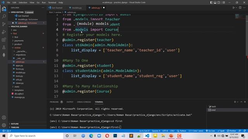Click the 3.7.1 env interpreter selector
The image size is (248, 139).
[x=196, y=131]
